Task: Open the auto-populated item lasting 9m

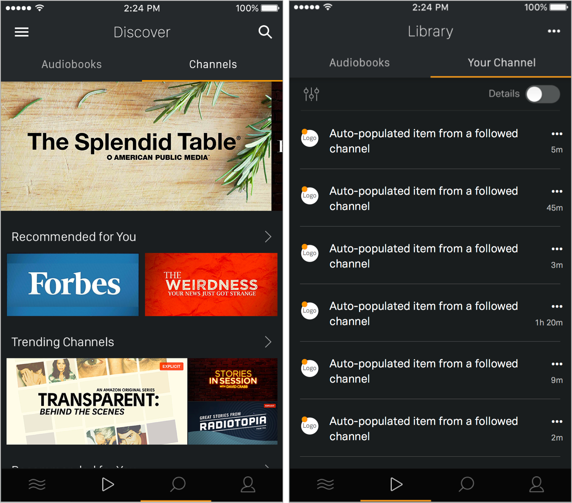Action: pyautogui.click(x=430, y=370)
